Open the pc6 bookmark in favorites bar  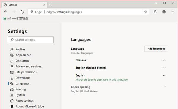(15, 18)
